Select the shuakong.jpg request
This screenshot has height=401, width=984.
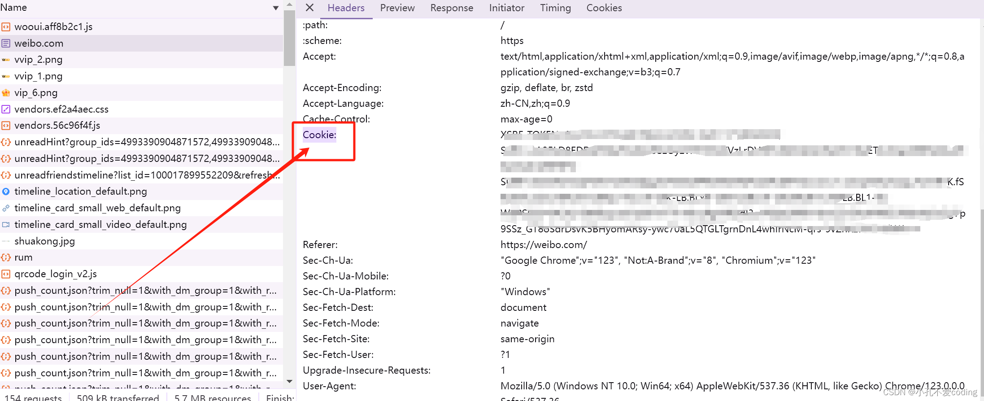point(141,241)
